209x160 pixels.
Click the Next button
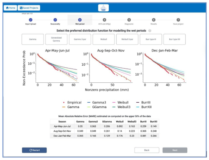pyautogui.click(x=175, y=150)
